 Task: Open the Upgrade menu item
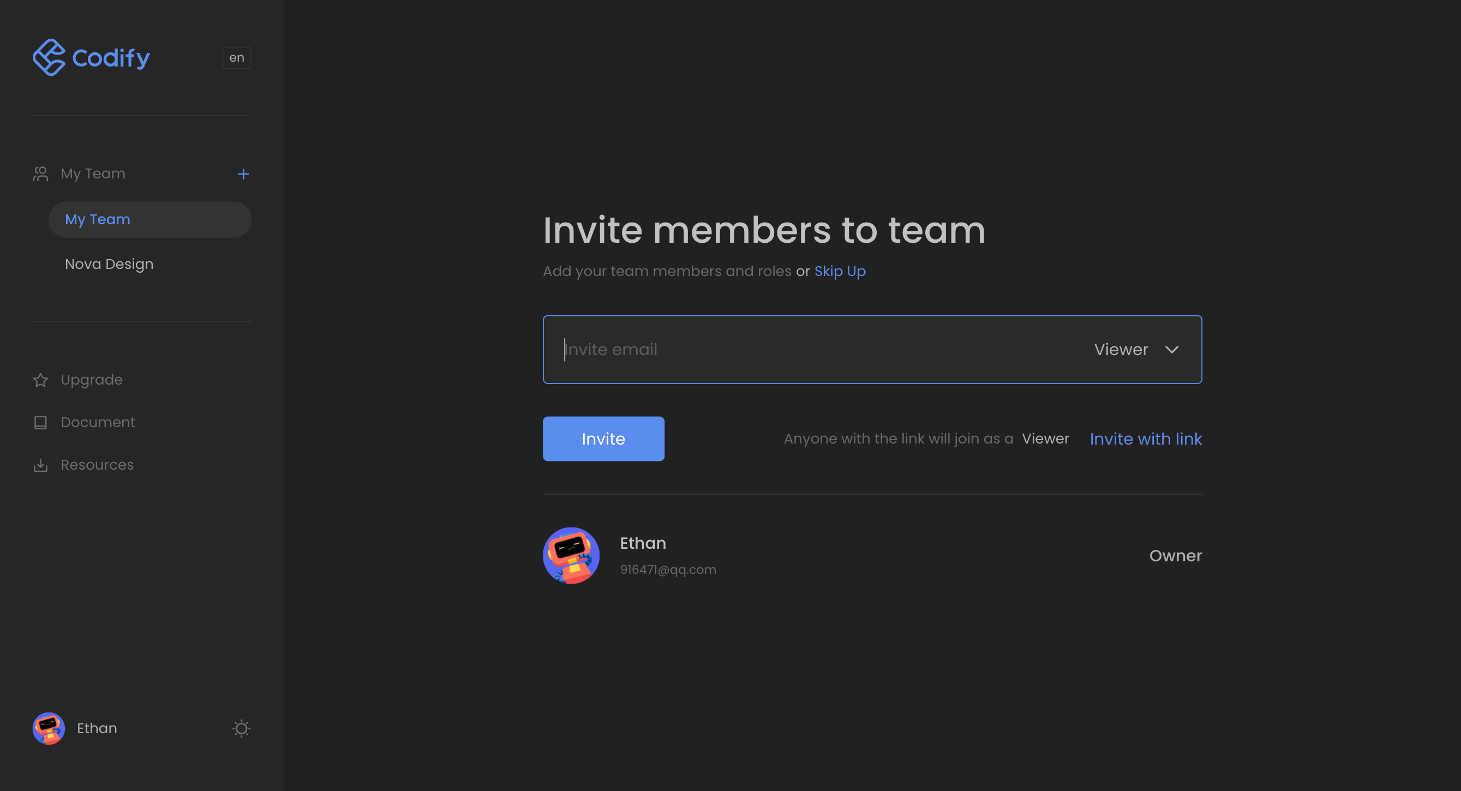point(91,380)
